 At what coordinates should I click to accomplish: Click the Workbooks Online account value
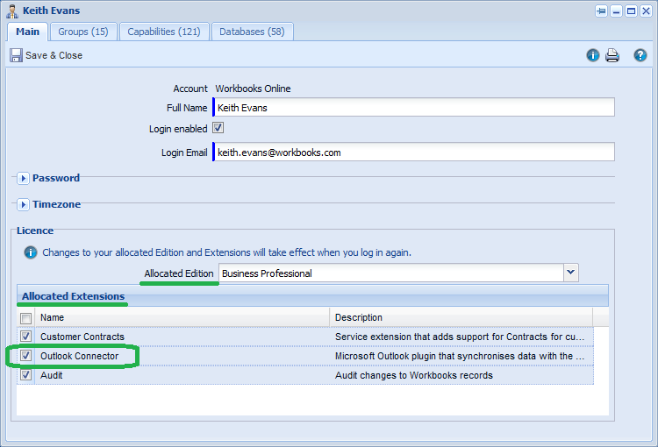coord(253,89)
